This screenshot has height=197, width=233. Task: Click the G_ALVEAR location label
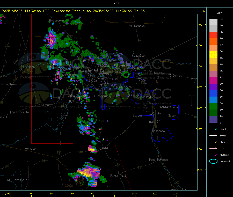(155, 113)
